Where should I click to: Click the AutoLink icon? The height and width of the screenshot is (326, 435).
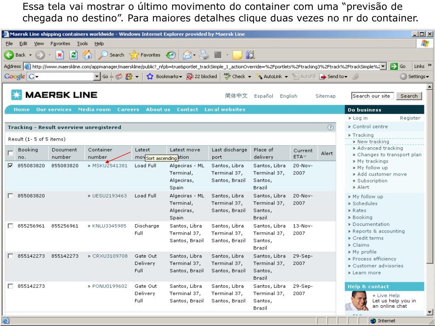pyautogui.click(x=259, y=76)
